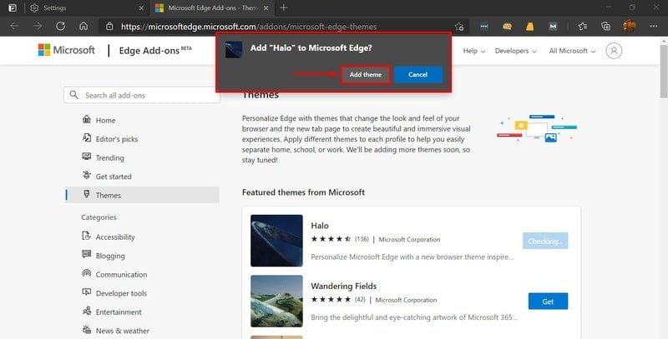
Task: Click the Checking... button for Halo
Action: coord(545,241)
